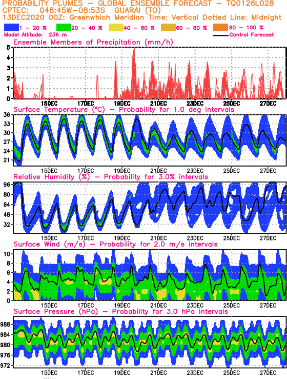Click the 27DEC label under the wind chart
287x379 pixels.
coord(268,306)
